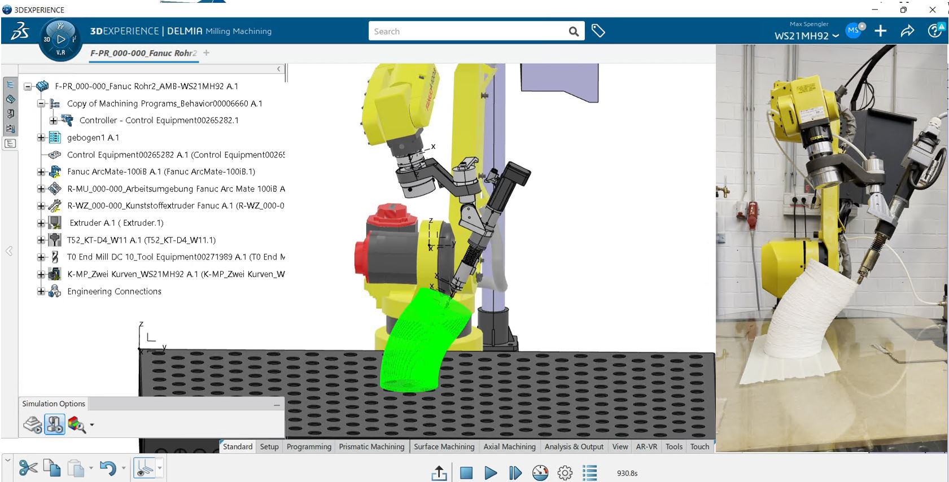949x482 pixels.
Task: Open the help question mark icon
Action: (x=935, y=30)
